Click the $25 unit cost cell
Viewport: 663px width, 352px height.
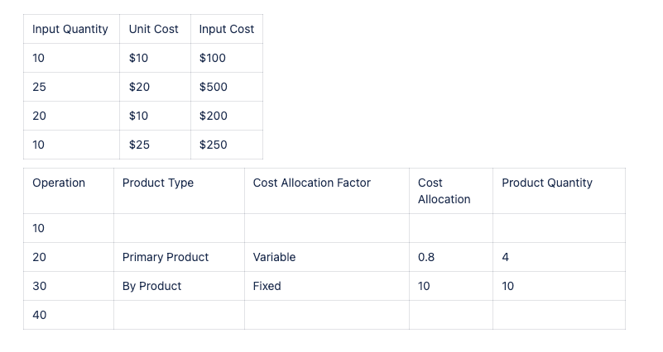coord(140,145)
